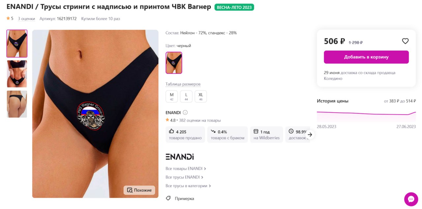This screenshot has width=422, height=209.
Task: Open the Таблица размеров size chart
Action: [183, 84]
